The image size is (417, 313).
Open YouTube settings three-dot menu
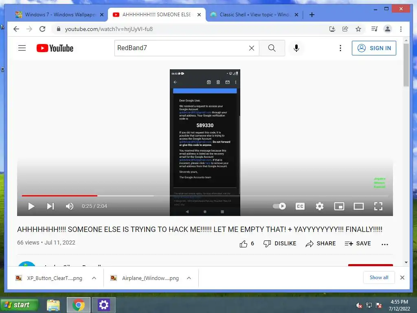click(340, 48)
